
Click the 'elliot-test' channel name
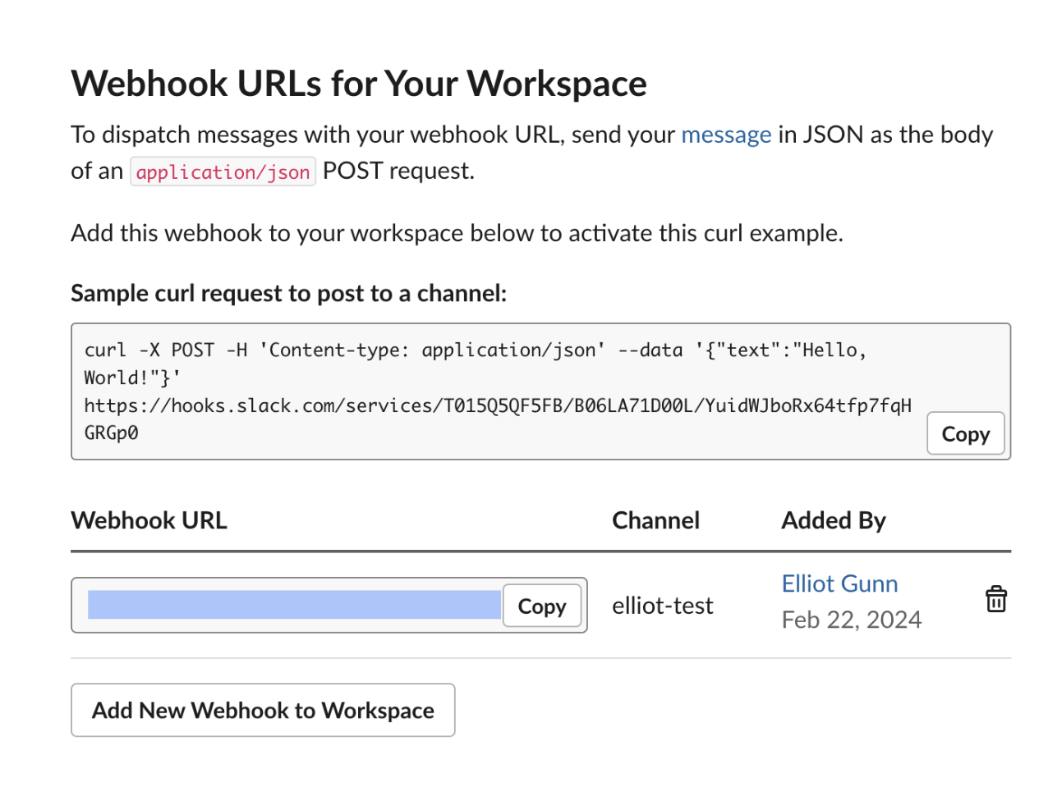(x=663, y=606)
